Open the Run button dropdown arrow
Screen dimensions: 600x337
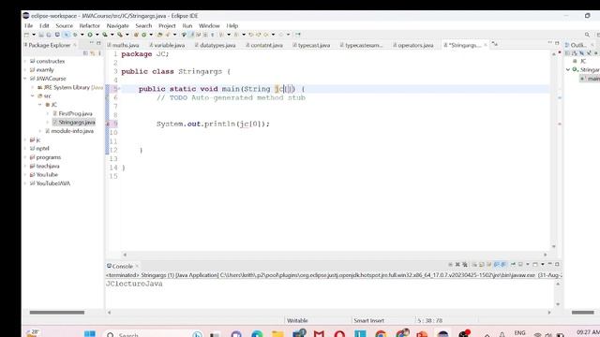click(x=97, y=35)
